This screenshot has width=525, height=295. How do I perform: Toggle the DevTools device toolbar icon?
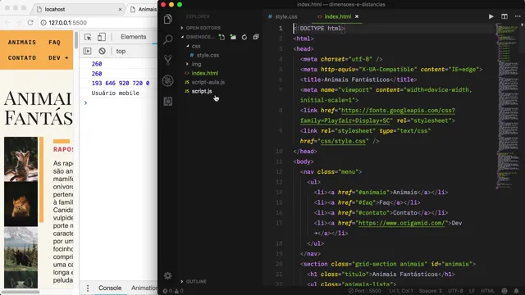pyautogui.click(x=102, y=37)
